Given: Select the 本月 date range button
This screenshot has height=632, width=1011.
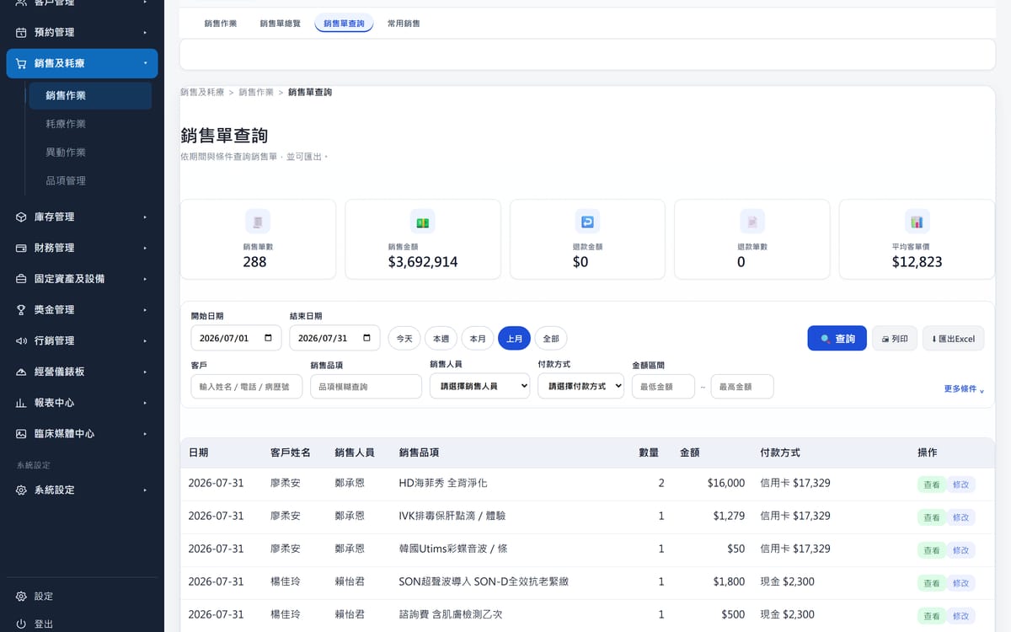Looking at the screenshot, I should click(478, 338).
